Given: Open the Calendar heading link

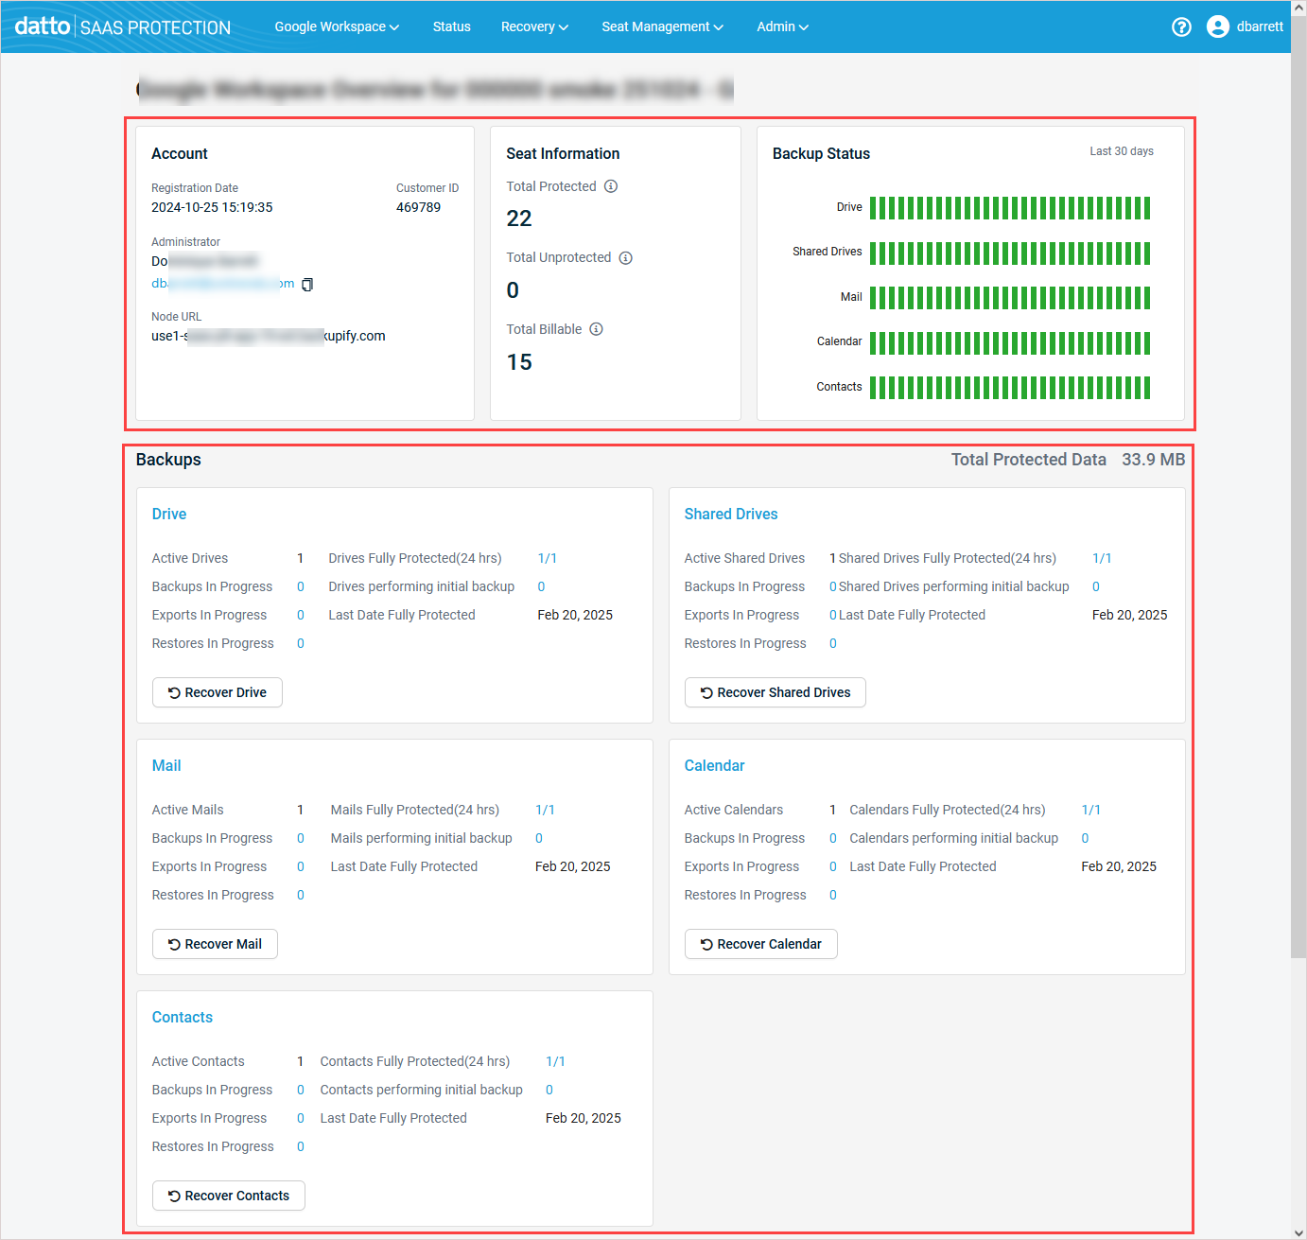Looking at the screenshot, I should tap(715, 765).
